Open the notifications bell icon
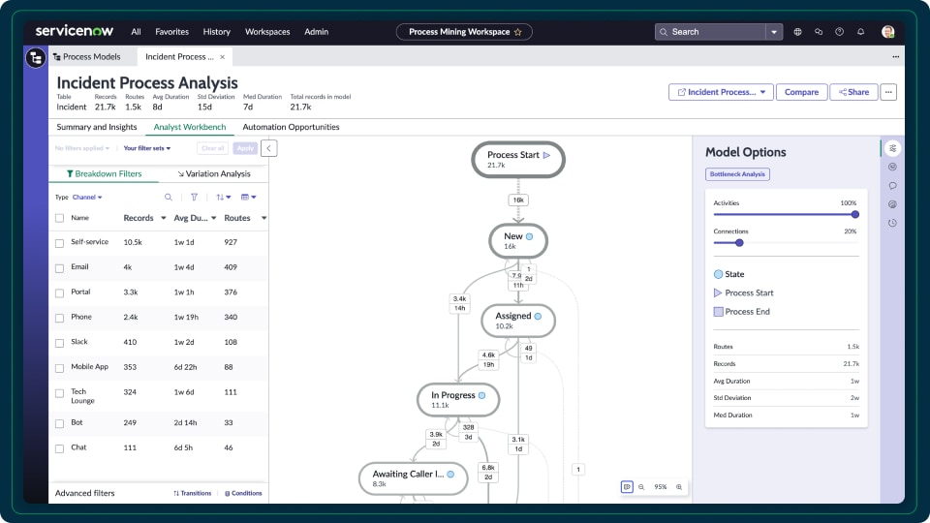This screenshot has height=523, width=930. tap(860, 32)
